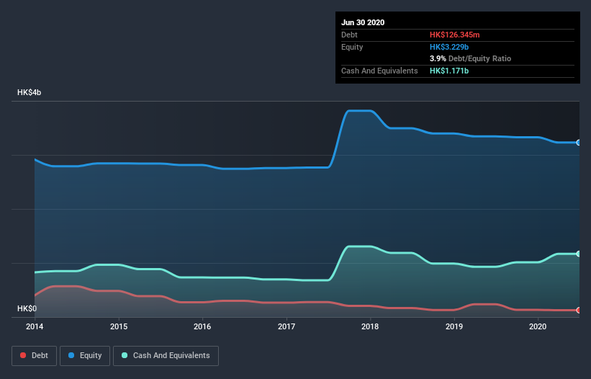
Task: Toggle the Equity legend button
Action: (85, 356)
